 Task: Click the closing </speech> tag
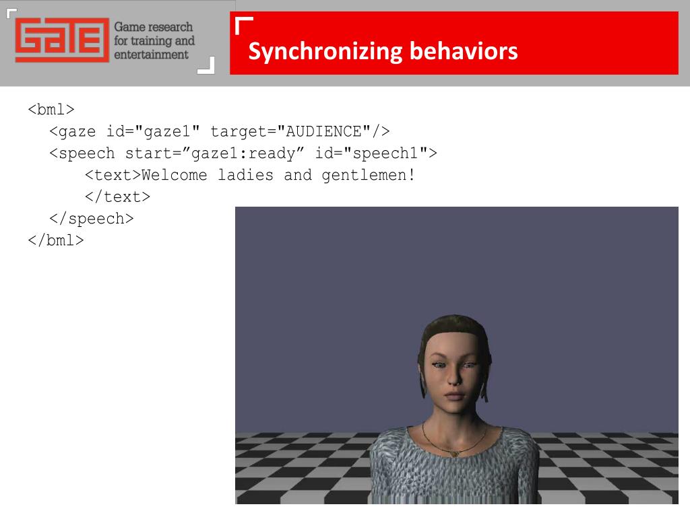click(x=92, y=219)
